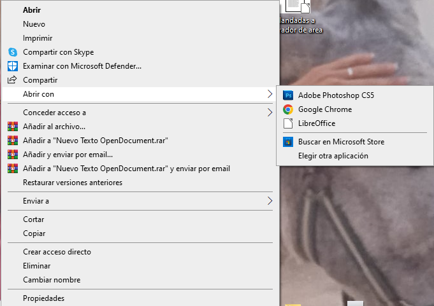The width and height of the screenshot is (434, 306).
Task: Open with Adobe Photoshop CS5
Action: (355, 95)
